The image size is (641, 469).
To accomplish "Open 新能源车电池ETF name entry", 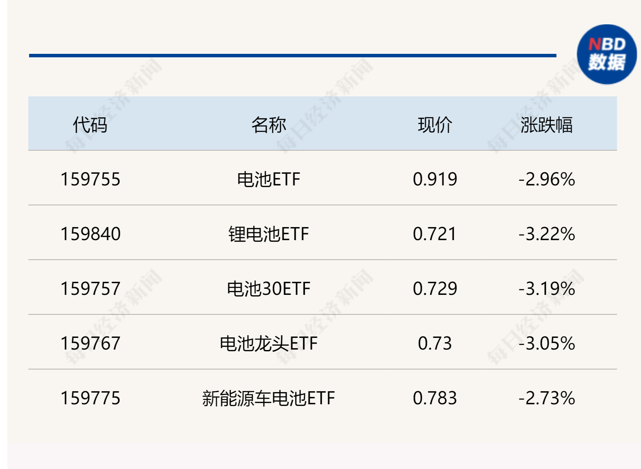I will (269, 398).
